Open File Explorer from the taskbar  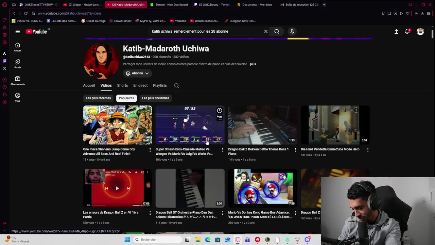(197, 240)
